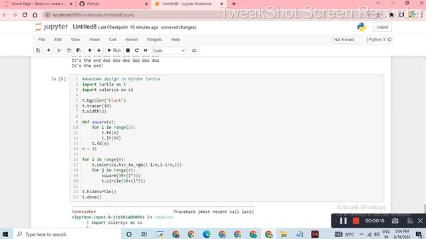Screen dimensions: 426x239
Task: Open the Widgets menu
Action: point(154,40)
